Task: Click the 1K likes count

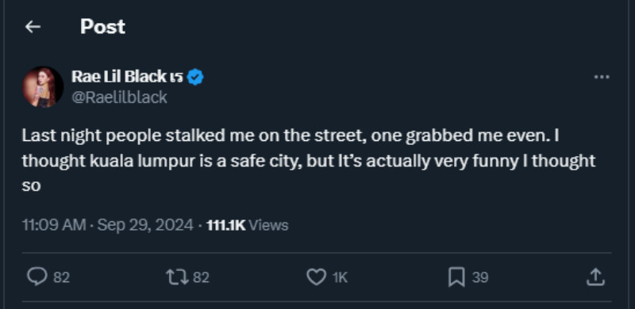Action: (340, 278)
